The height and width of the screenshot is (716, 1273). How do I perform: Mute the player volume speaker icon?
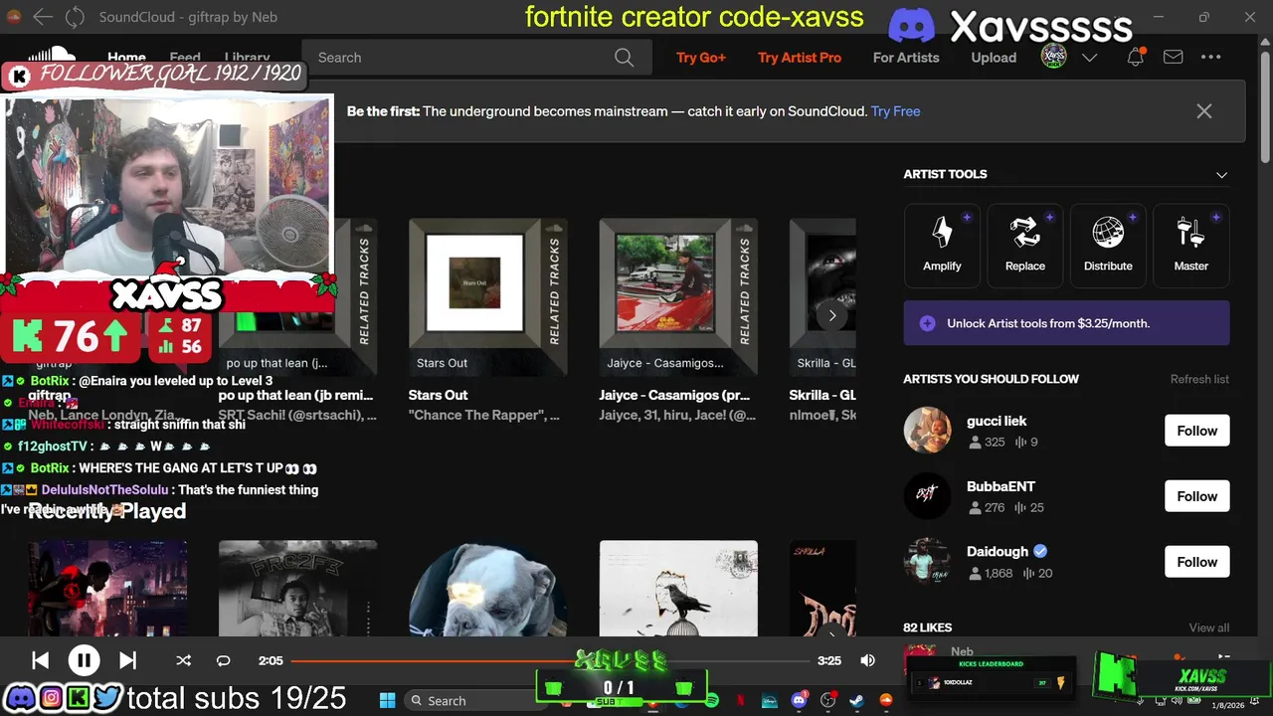(867, 660)
